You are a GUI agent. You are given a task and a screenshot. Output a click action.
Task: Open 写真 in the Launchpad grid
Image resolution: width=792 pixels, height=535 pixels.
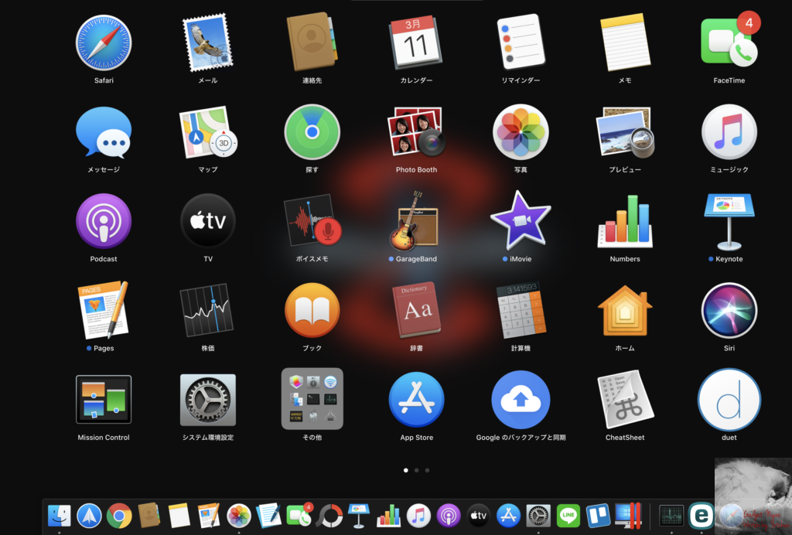pyautogui.click(x=521, y=132)
